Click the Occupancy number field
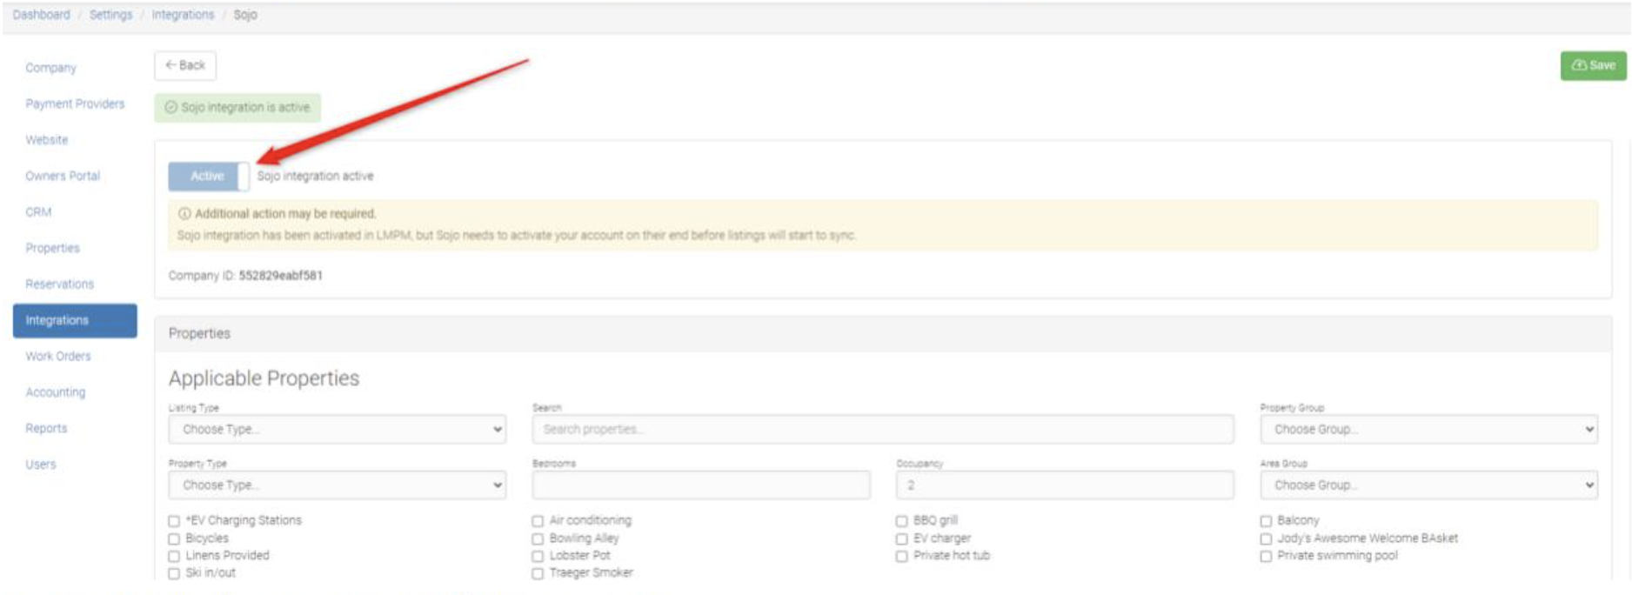 1064,485
